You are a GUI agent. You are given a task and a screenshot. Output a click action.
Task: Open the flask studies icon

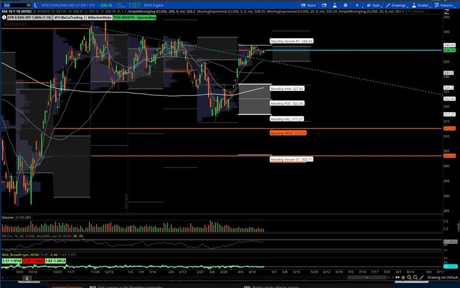point(334,5)
